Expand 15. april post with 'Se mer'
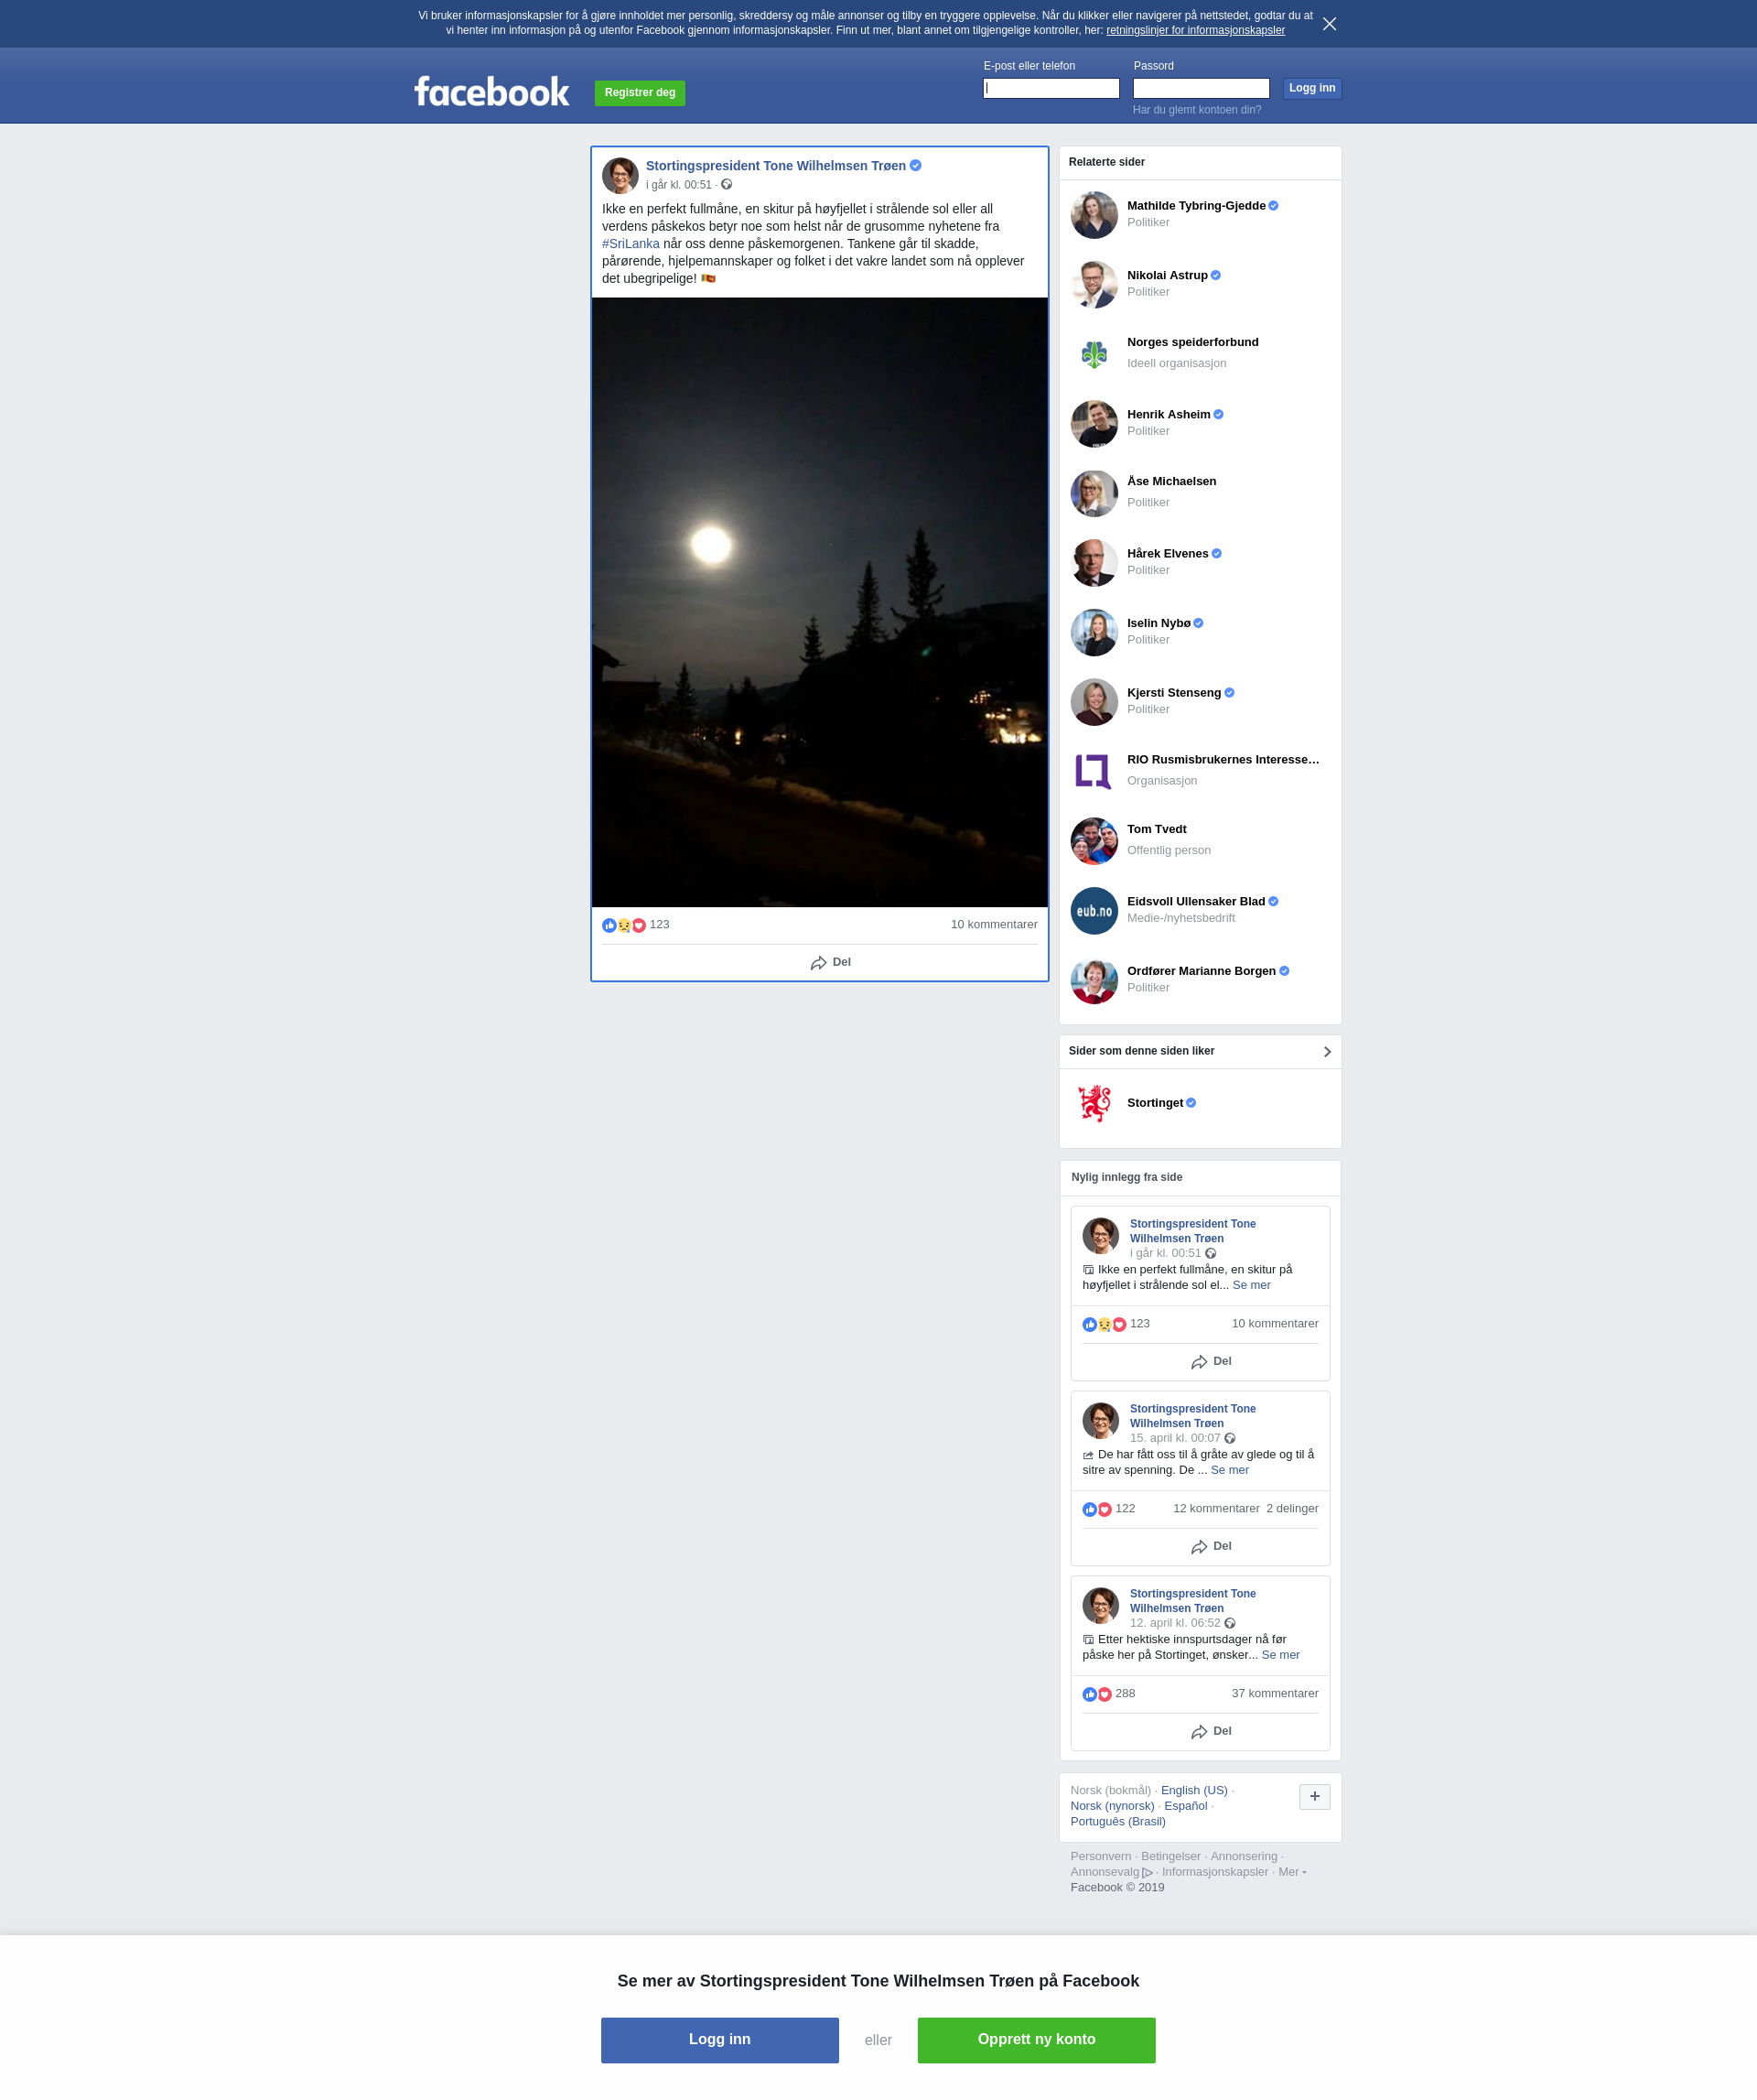Viewport: 1757px width, 2100px height. pyautogui.click(x=1228, y=1470)
